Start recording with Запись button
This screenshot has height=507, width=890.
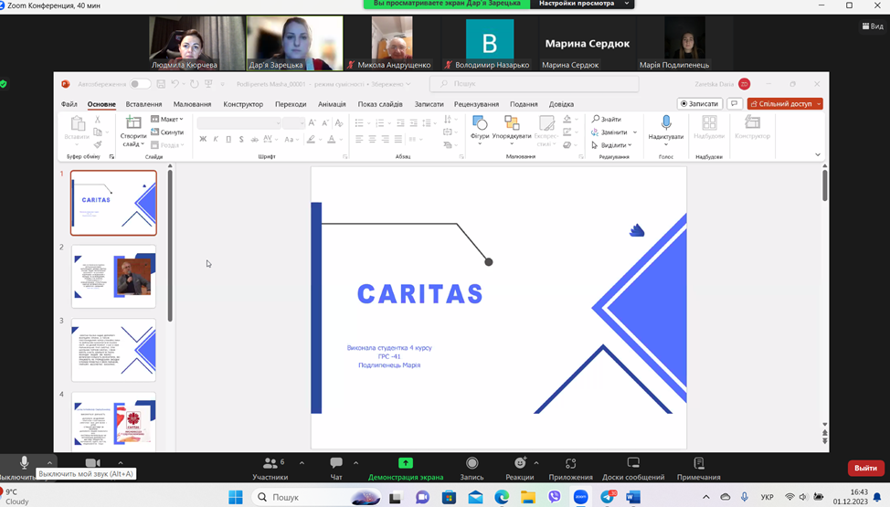tap(471, 464)
